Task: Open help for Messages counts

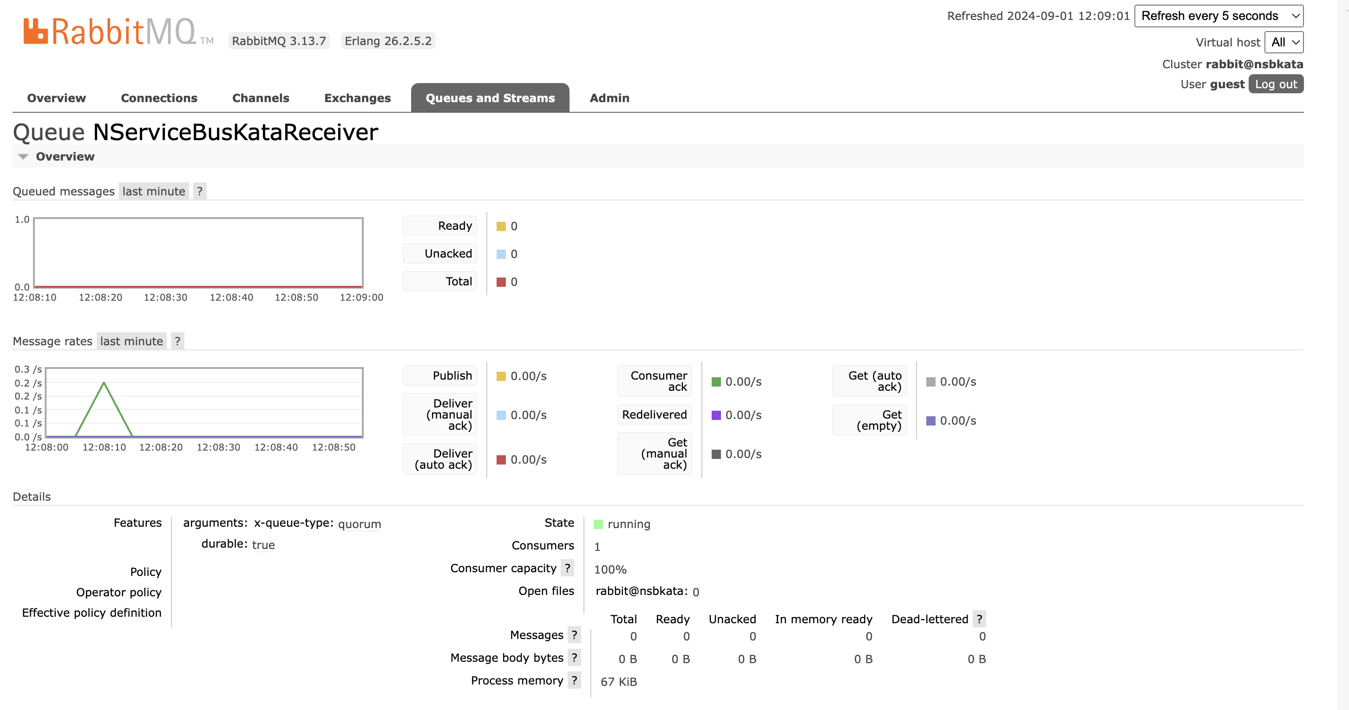Action: [x=575, y=635]
